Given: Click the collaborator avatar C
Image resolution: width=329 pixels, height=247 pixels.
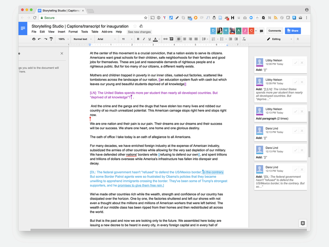Looking at the screenshot, I should point(251,30).
